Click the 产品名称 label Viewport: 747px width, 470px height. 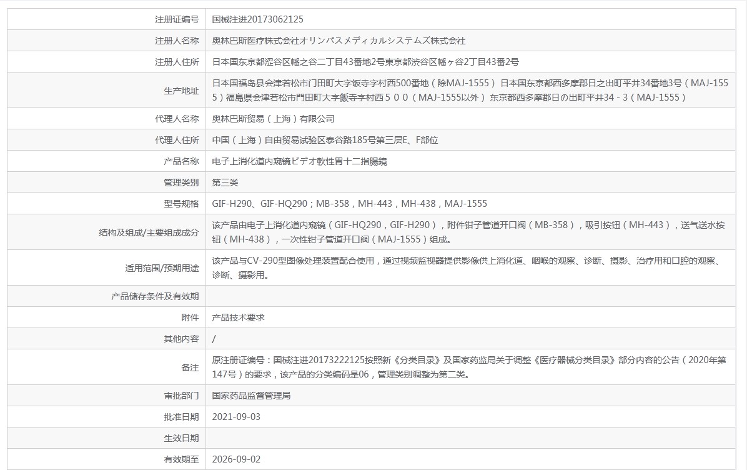[181, 162]
